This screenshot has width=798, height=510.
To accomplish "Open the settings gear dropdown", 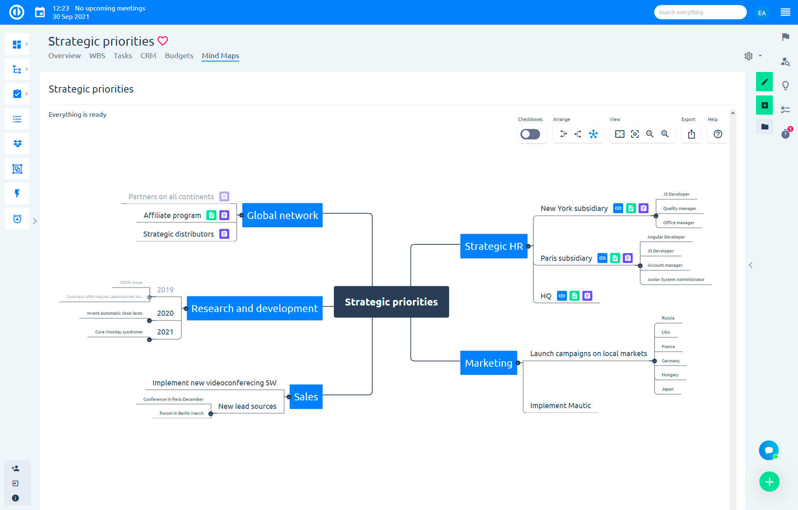I will click(x=752, y=56).
